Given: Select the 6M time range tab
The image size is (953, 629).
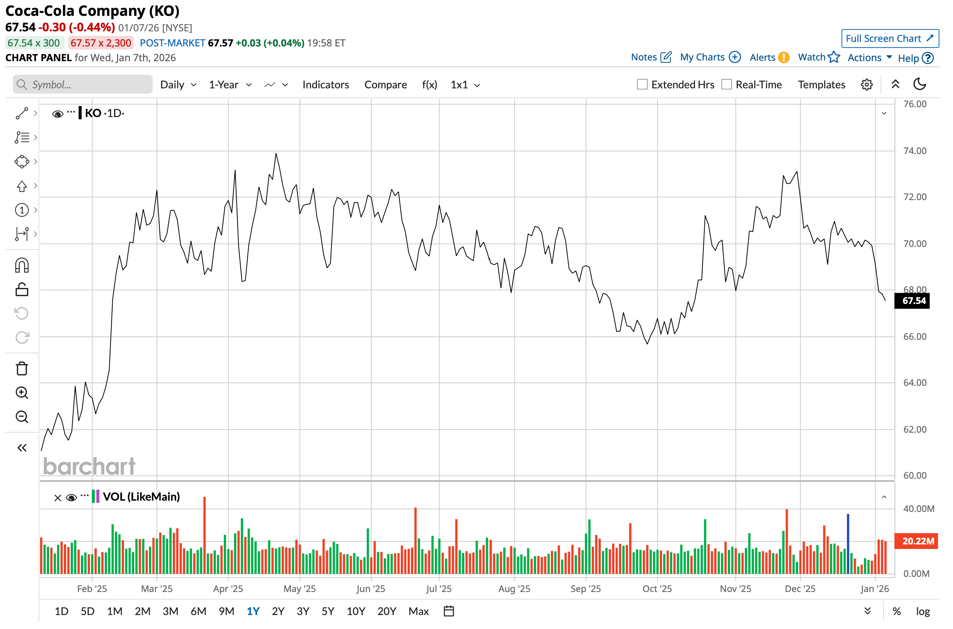Looking at the screenshot, I should click(198, 612).
